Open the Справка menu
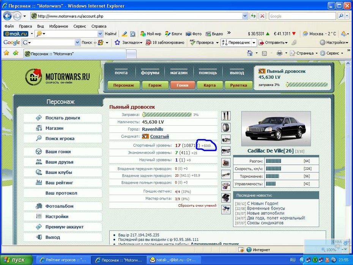 click(99, 26)
